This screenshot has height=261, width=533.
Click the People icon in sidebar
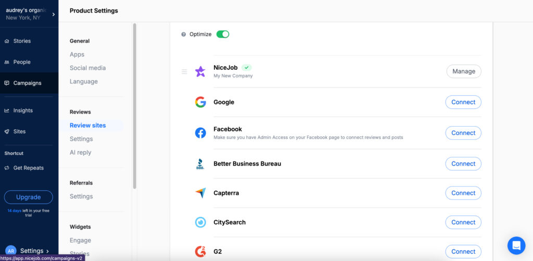click(x=7, y=63)
